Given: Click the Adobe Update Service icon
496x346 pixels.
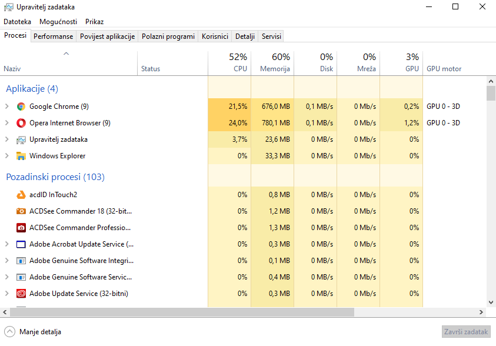Looking at the screenshot, I should tap(21, 294).
